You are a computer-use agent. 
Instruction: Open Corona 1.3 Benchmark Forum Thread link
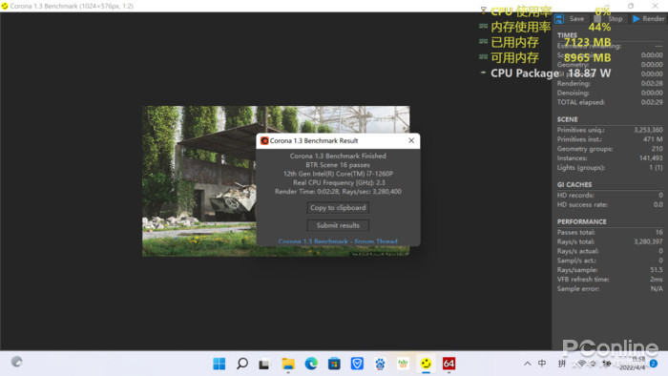point(338,241)
